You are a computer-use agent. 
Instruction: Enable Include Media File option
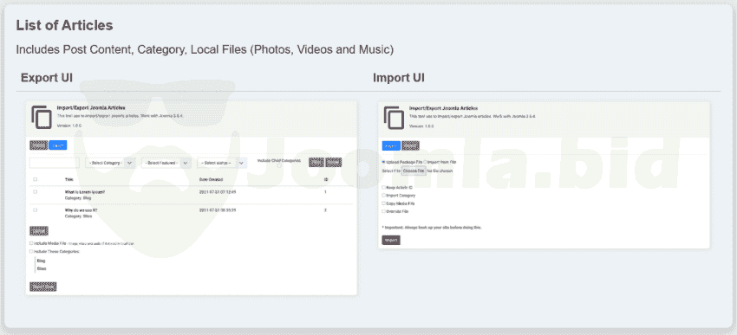(31, 243)
